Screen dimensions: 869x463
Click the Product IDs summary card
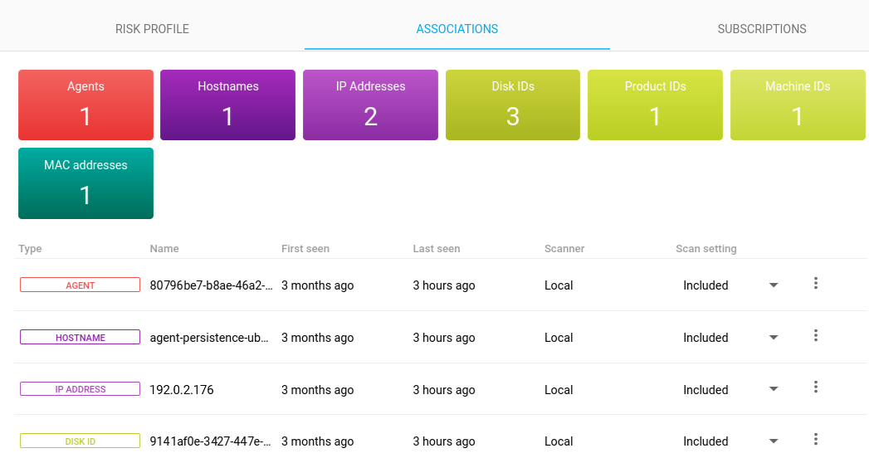(x=655, y=105)
